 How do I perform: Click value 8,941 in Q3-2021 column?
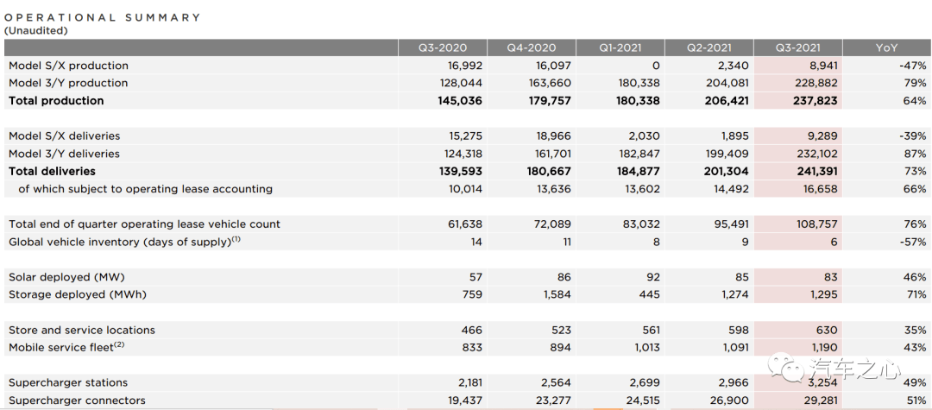tap(822, 66)
